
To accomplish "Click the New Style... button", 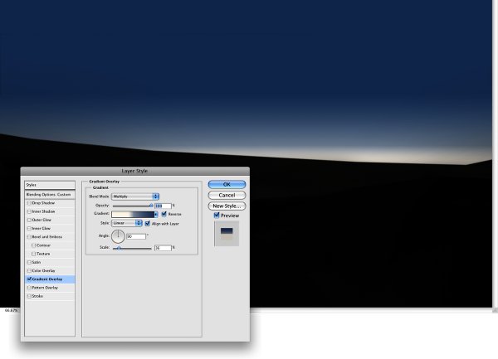I will (x=227, y=206).
